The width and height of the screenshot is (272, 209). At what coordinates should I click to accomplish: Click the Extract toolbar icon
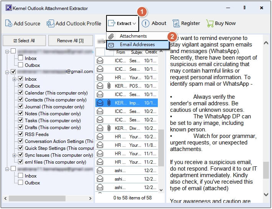pos(111,23)
